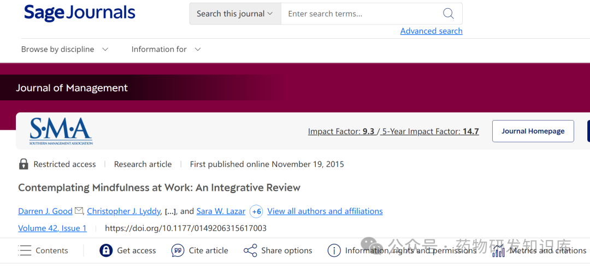Click the SMA Southern Management Association logo
Screen dimensions: 590x270
click(61, 131)
